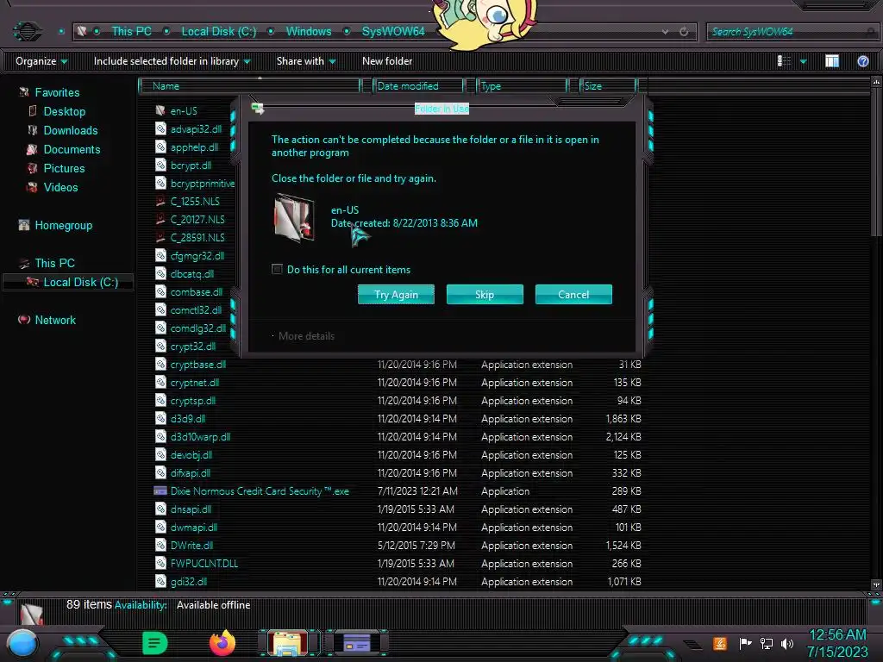The width and height of the screenshot is (883, 662).
Task: Launch Firefox from the taskbar
Action: 222,643
